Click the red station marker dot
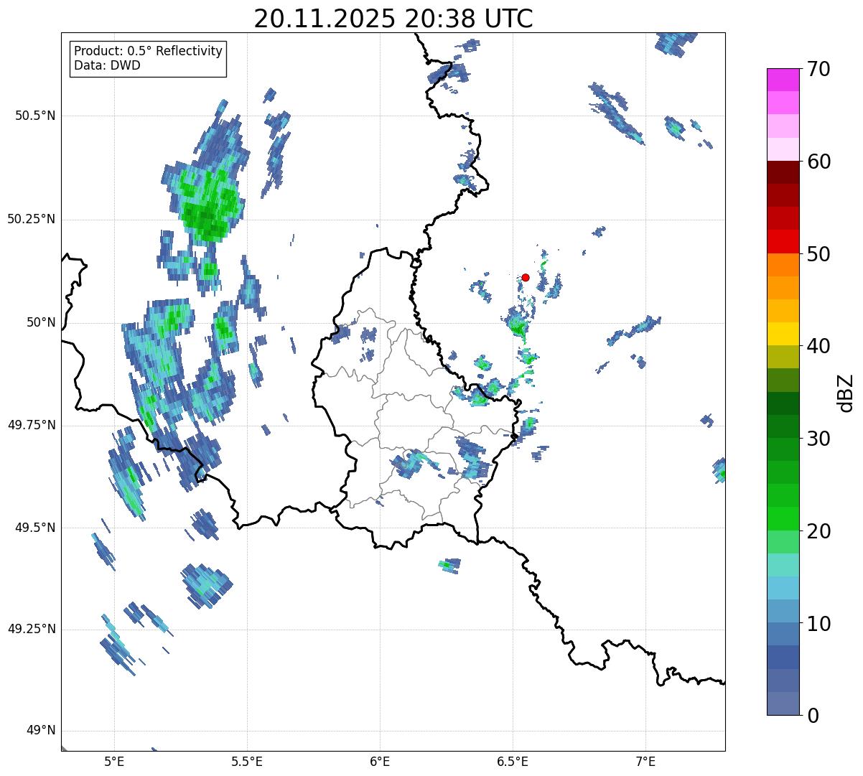 (526, 277)
